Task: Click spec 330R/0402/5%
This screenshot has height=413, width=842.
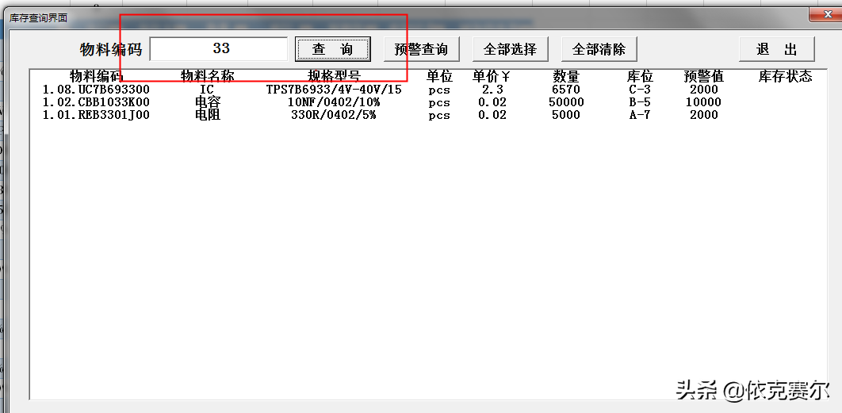Action: (334, 115)
